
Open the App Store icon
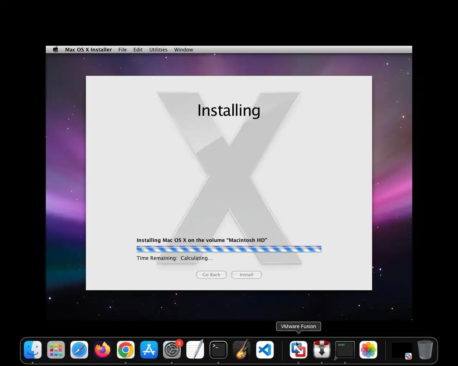coord(149,350)
